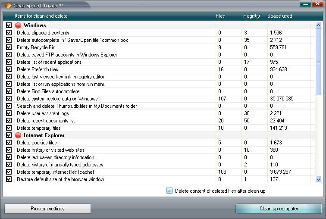This screenshot has width=326, height=219.
Task: Select the Windows group heading
Action: point(35,25)
